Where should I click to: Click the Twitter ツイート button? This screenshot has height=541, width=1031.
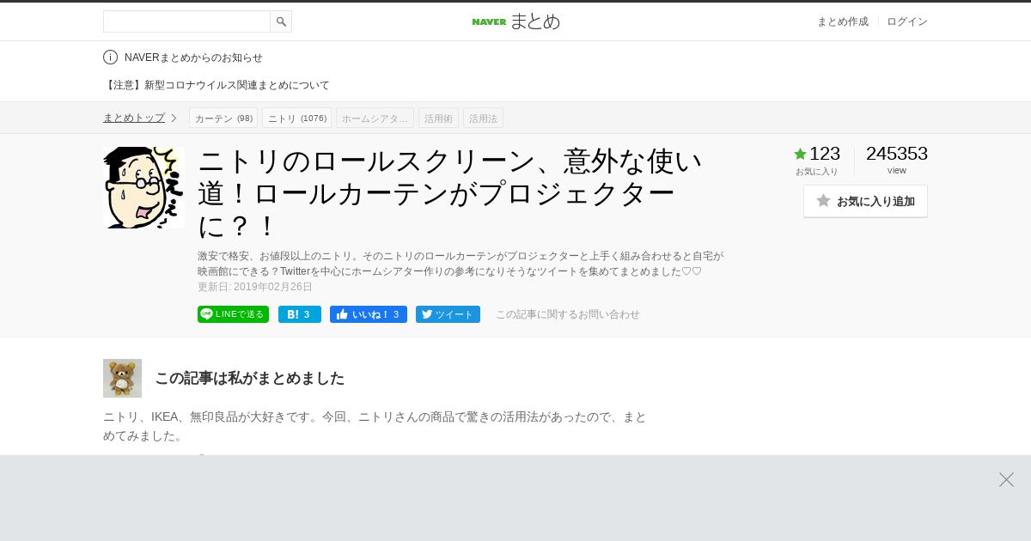point(448,314)
